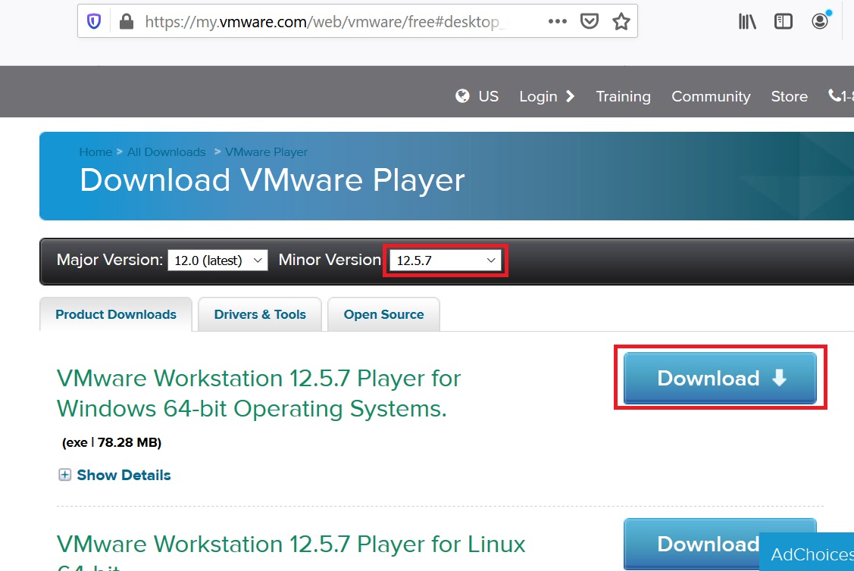Switch to Open Source tab

(x=383, y=314)
